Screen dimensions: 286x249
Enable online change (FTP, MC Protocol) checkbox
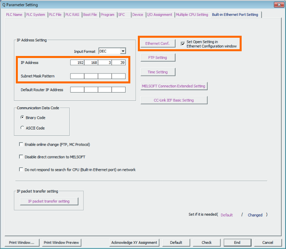(x=21, y=145)
